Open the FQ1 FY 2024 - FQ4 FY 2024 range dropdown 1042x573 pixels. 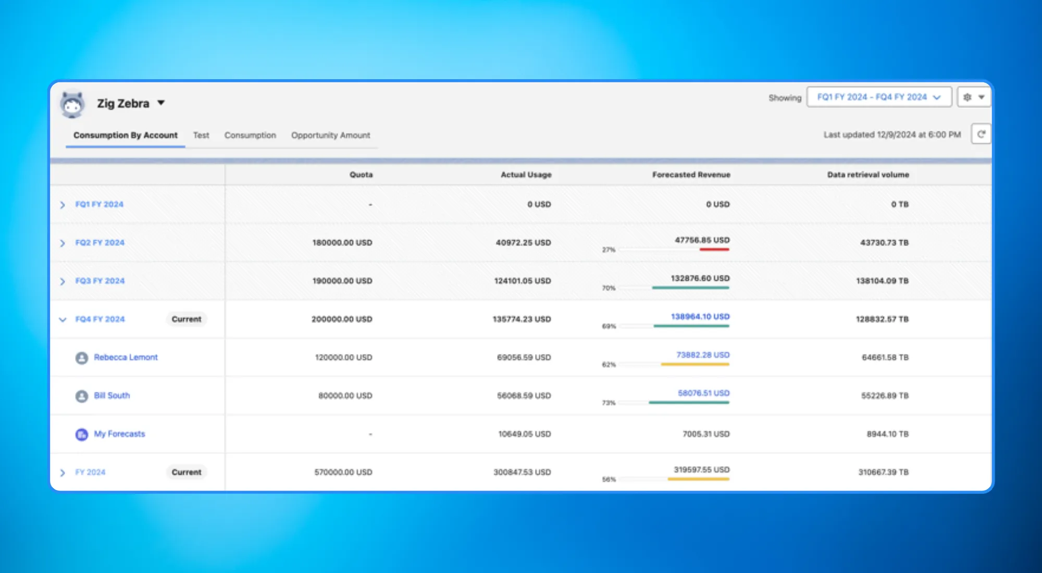(x=879, y=97)
